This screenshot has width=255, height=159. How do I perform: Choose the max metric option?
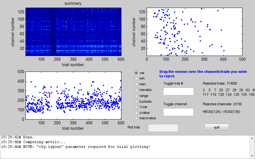pos(137,84)
